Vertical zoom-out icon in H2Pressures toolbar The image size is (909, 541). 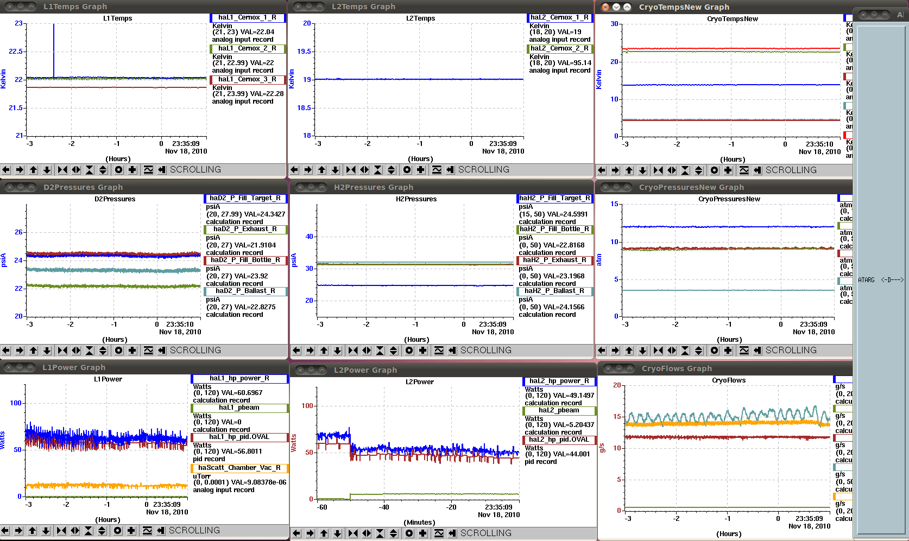tap(394, 351)
